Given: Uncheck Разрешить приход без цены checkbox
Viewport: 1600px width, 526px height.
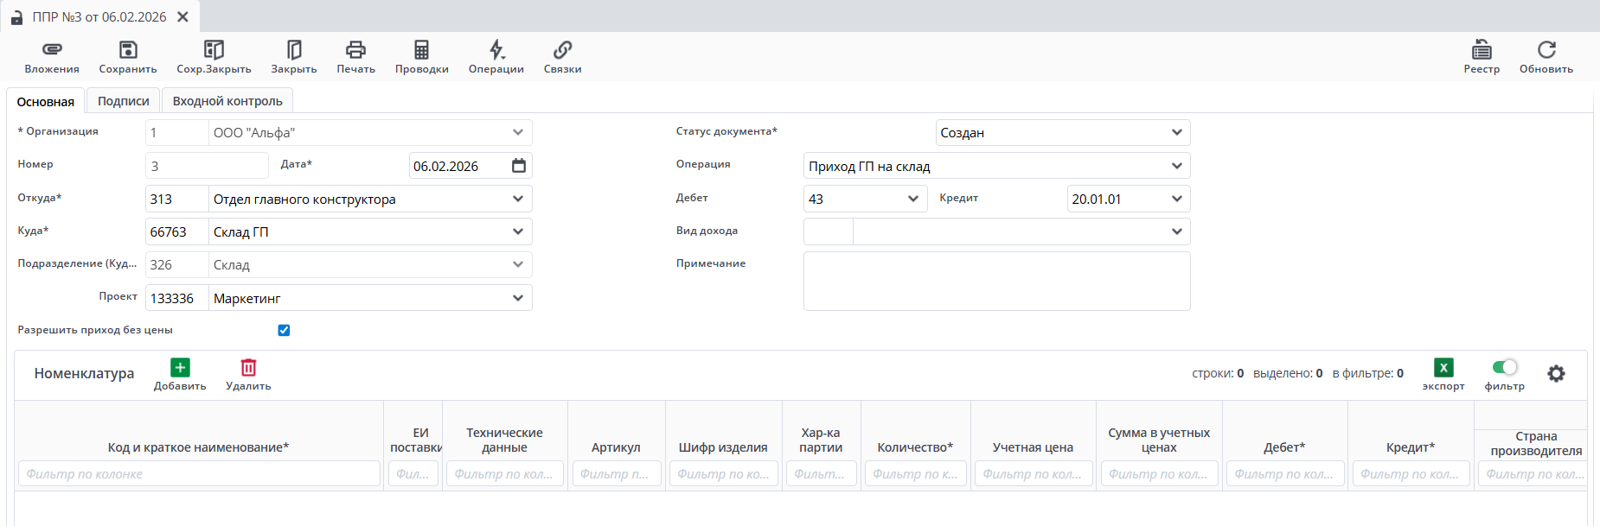Looking at the screenshot, I should (x=284, y=331).
